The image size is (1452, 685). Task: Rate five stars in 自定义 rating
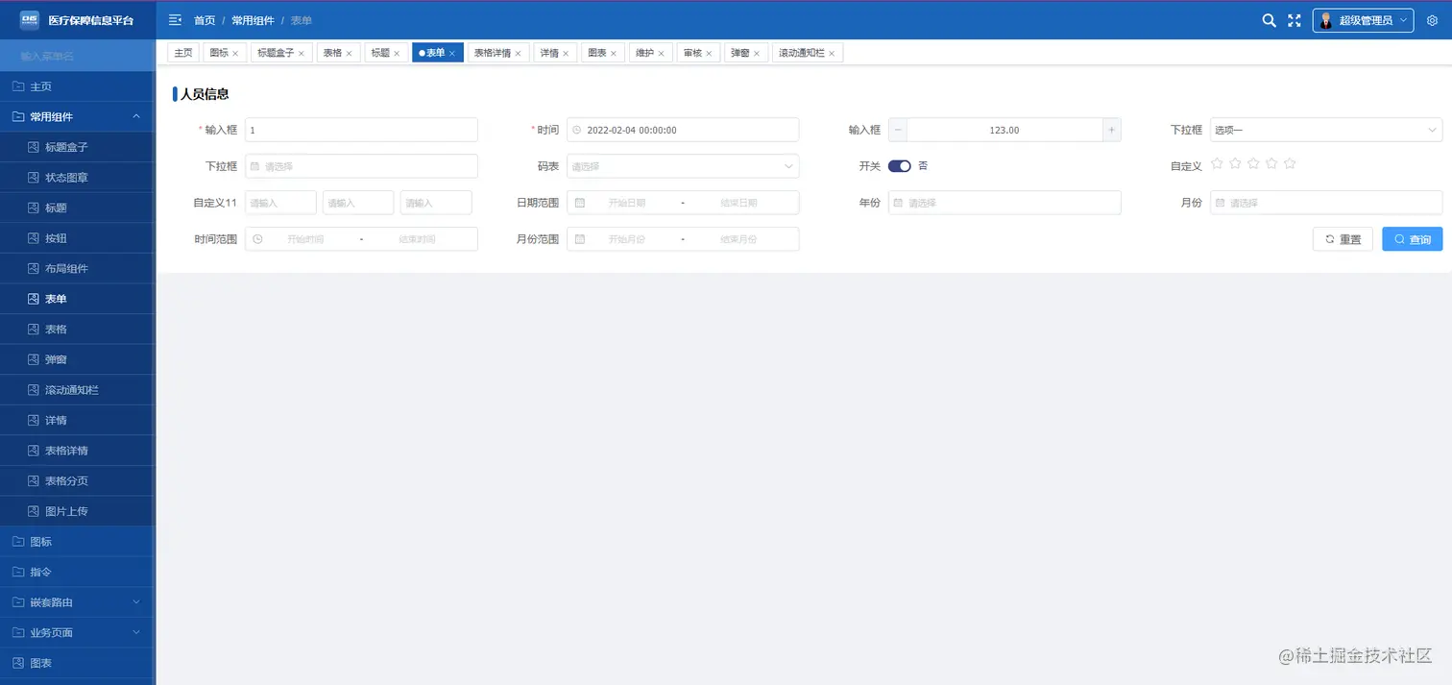(1290, 163)
